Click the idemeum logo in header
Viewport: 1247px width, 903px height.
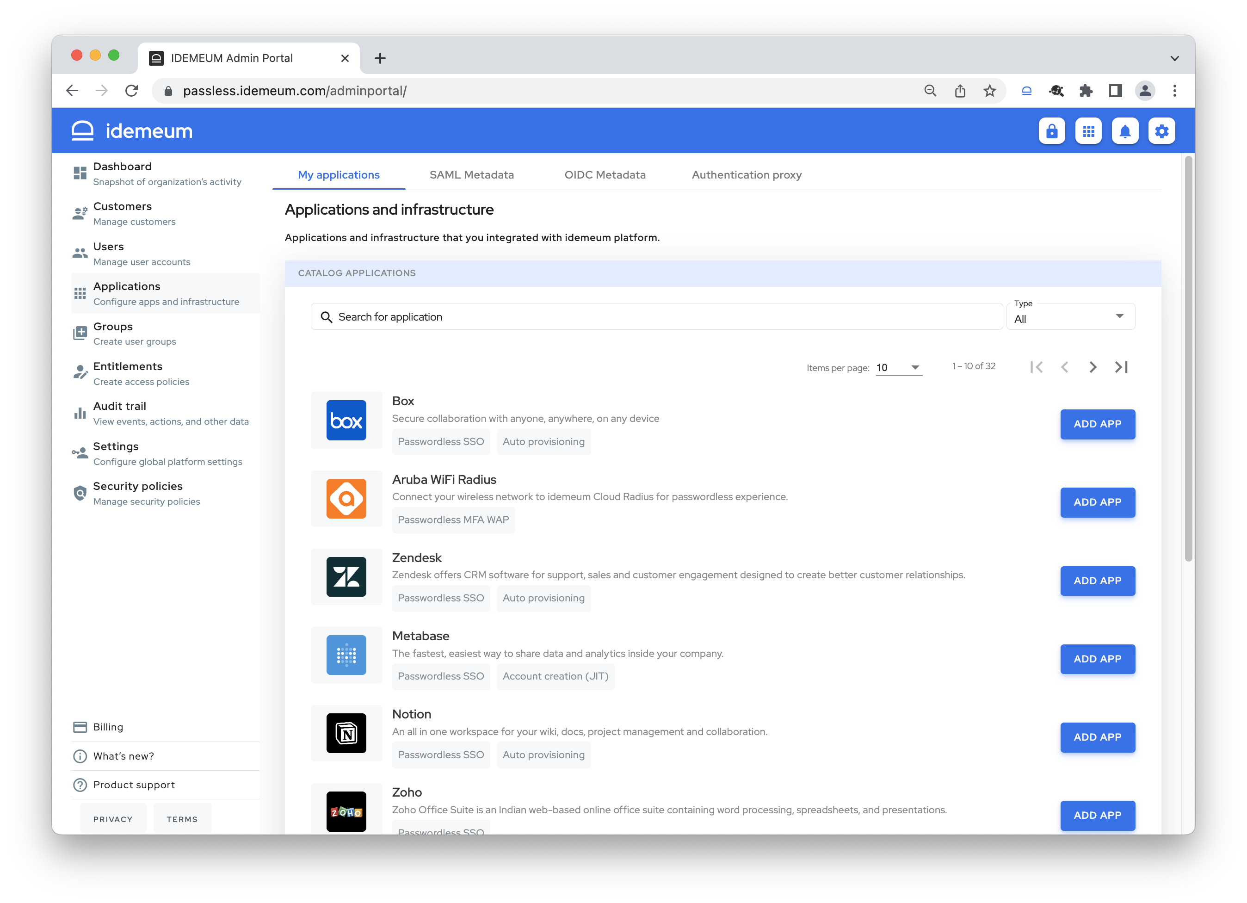pyautogui.click(x=132, y=131)
